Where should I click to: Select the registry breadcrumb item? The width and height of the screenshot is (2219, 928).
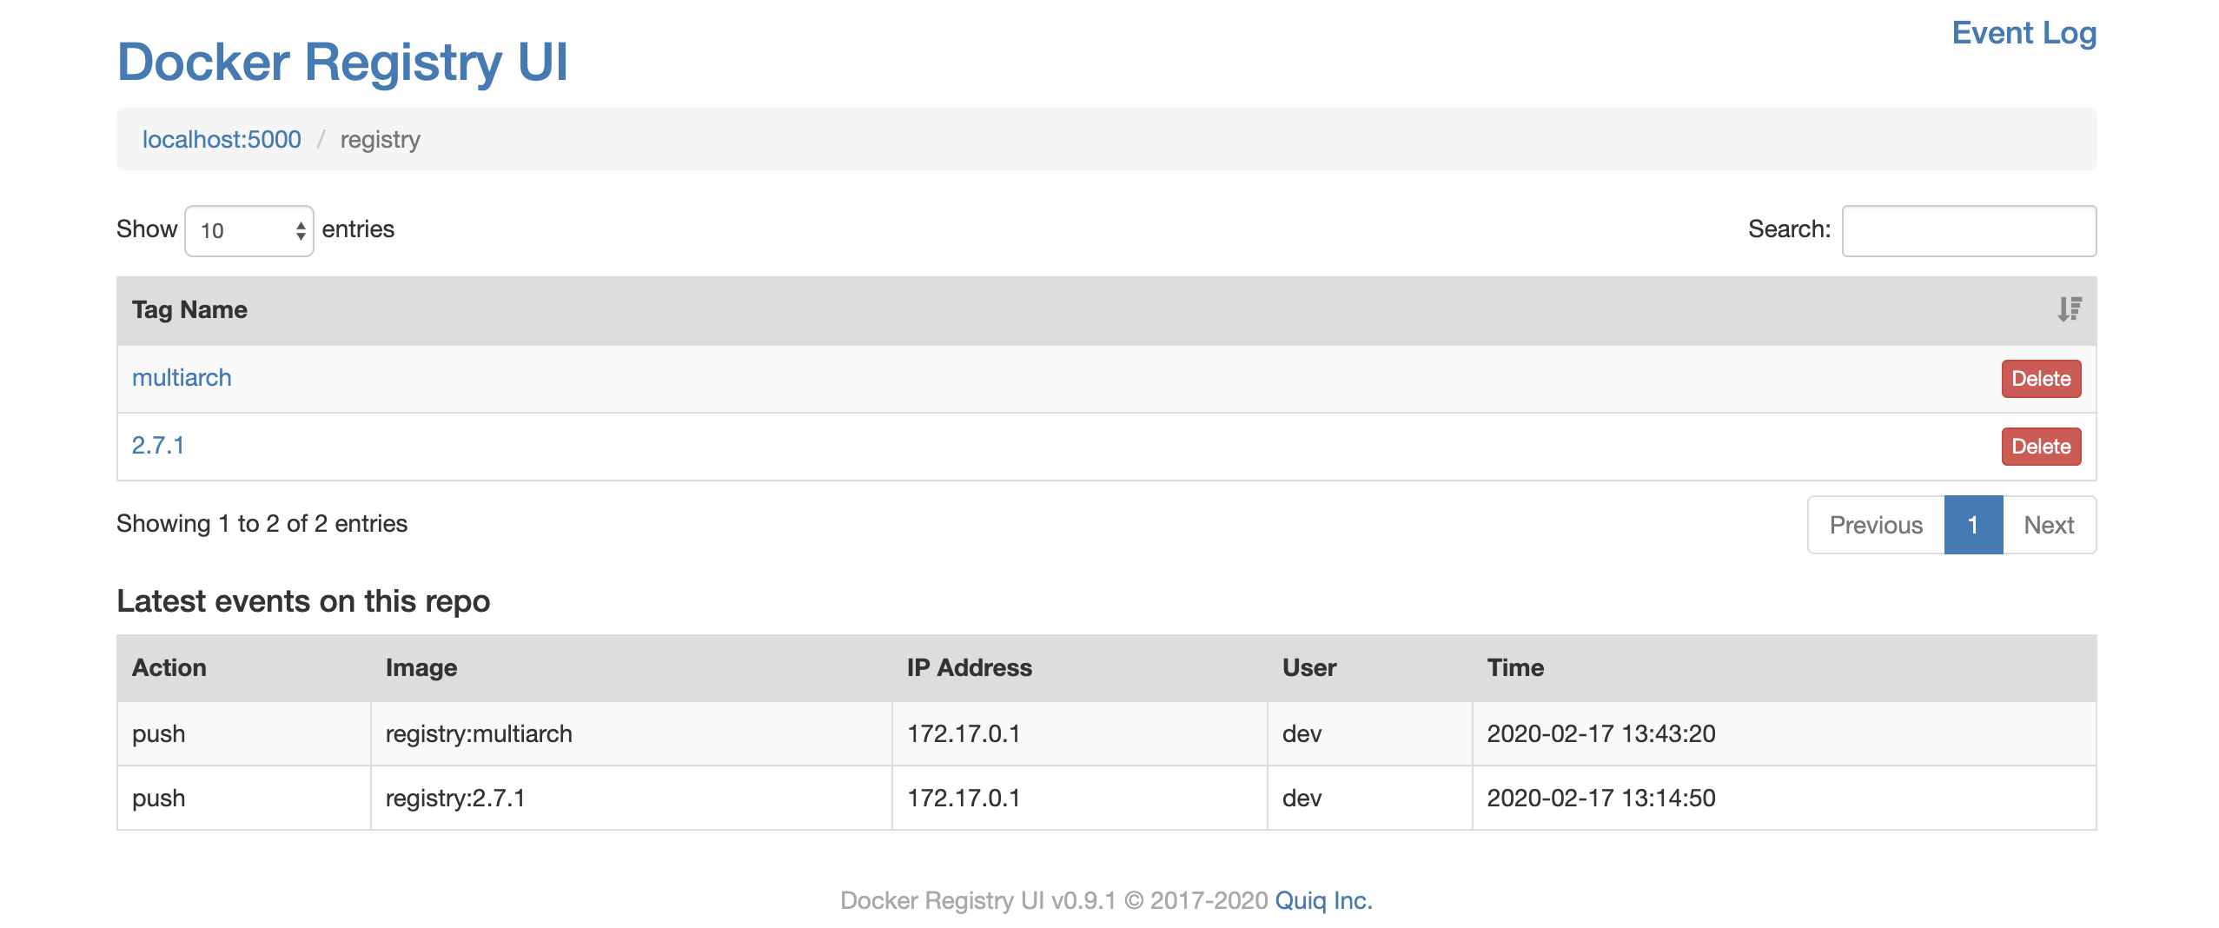(380, 139)
